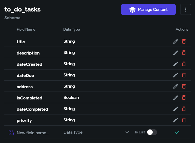Edit the address field
Image resolution: width=195 pixels, height=143 pixels.
(x=176, y=86)
